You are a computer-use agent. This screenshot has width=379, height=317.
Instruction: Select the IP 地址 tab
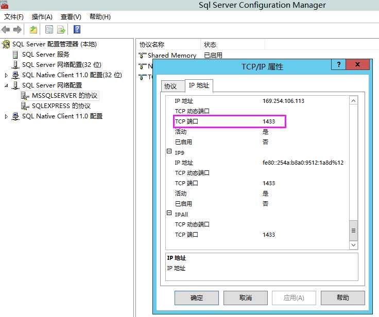click(199, 85)
